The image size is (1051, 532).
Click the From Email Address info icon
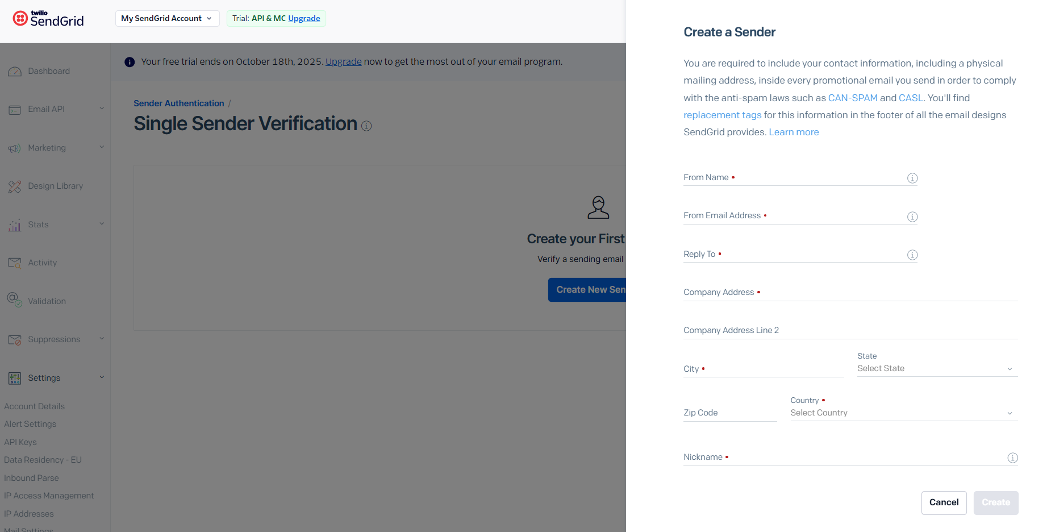point(912,217)
